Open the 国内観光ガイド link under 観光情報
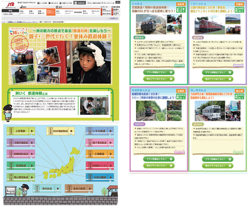Screen dimensions: 249x206 point(116,10)
